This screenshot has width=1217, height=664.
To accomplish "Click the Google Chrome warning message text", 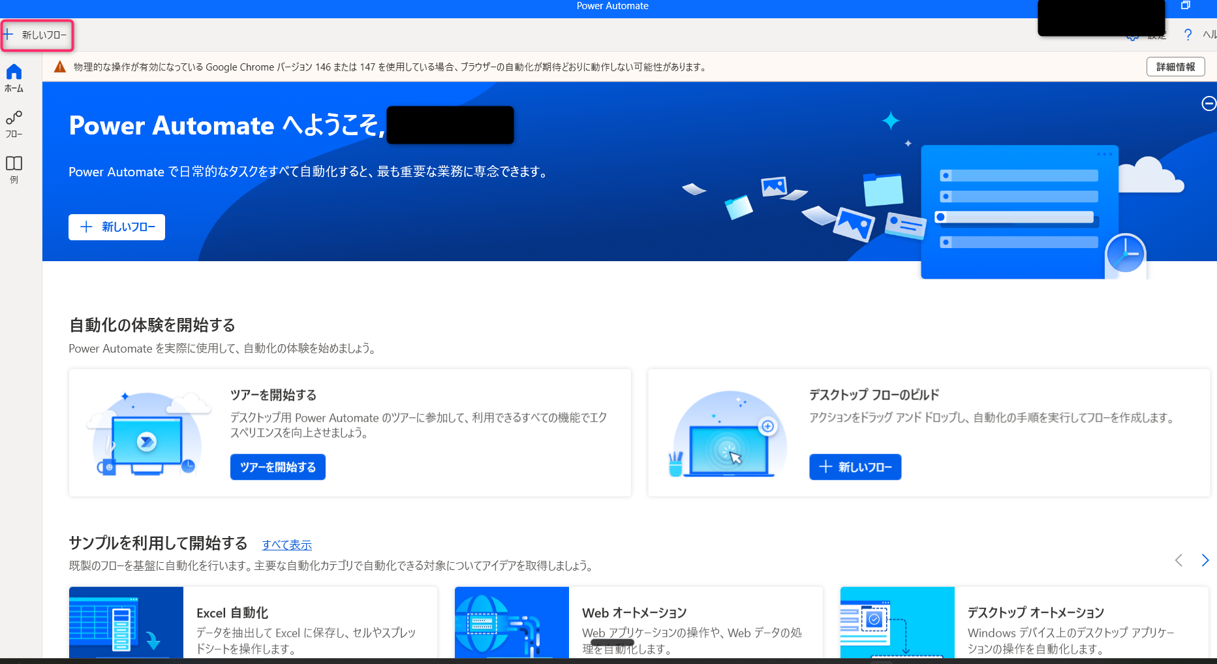I will pos(391,67).
